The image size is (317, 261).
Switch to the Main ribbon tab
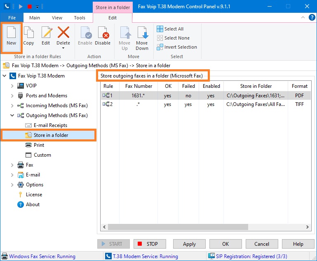coord(35,18)
